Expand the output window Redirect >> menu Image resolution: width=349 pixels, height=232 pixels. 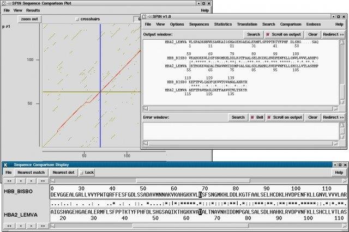click(333, 34)
